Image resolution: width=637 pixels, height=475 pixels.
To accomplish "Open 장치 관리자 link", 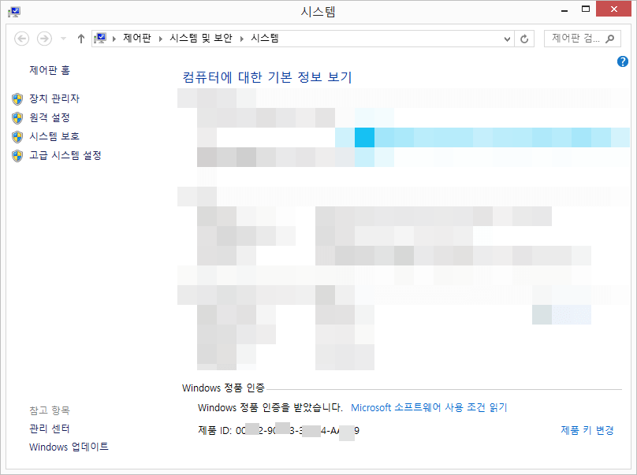I will coord(54,98).
